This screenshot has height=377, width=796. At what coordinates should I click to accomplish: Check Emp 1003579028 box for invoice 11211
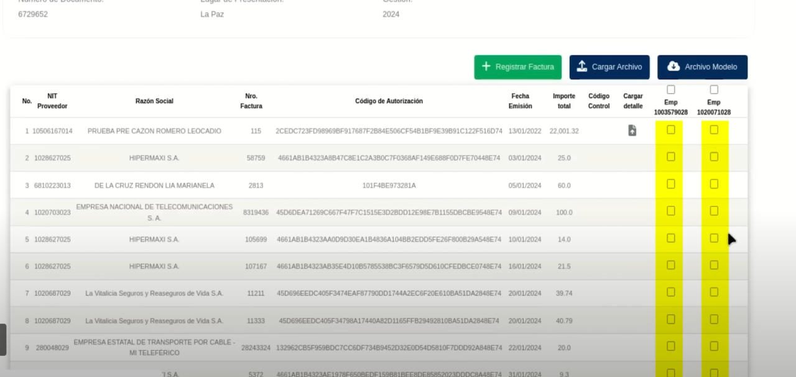[x=670, y=292]
